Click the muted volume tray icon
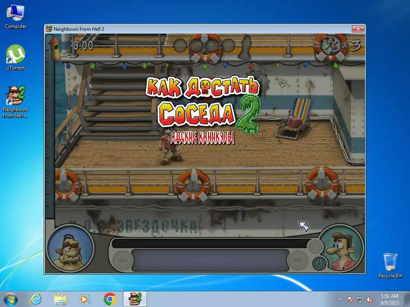Image resolution: width=410 pixels, height=307 pixels. tap(370, 299)
